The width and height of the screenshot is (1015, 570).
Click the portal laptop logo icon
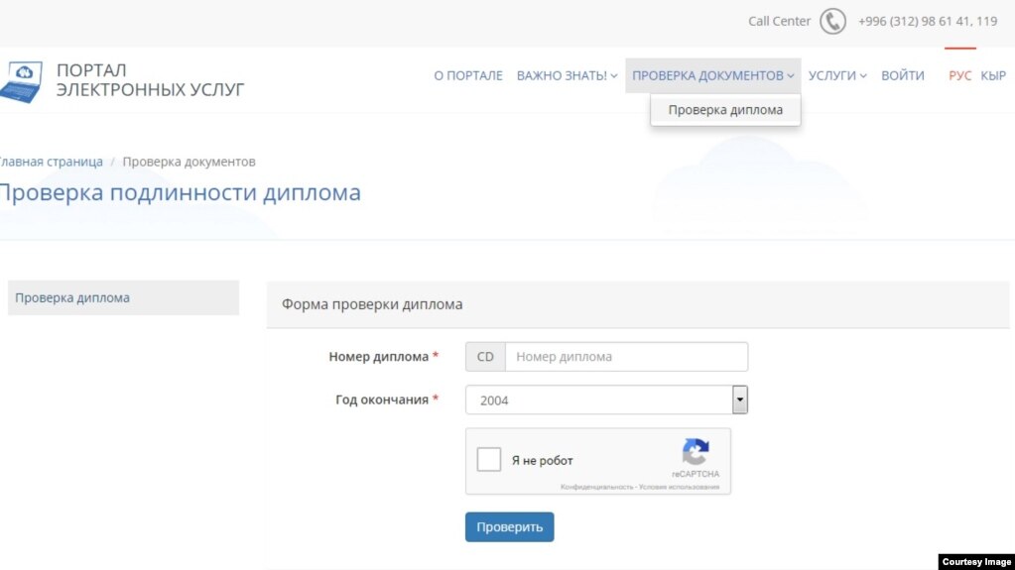click(x=21, y=81)
